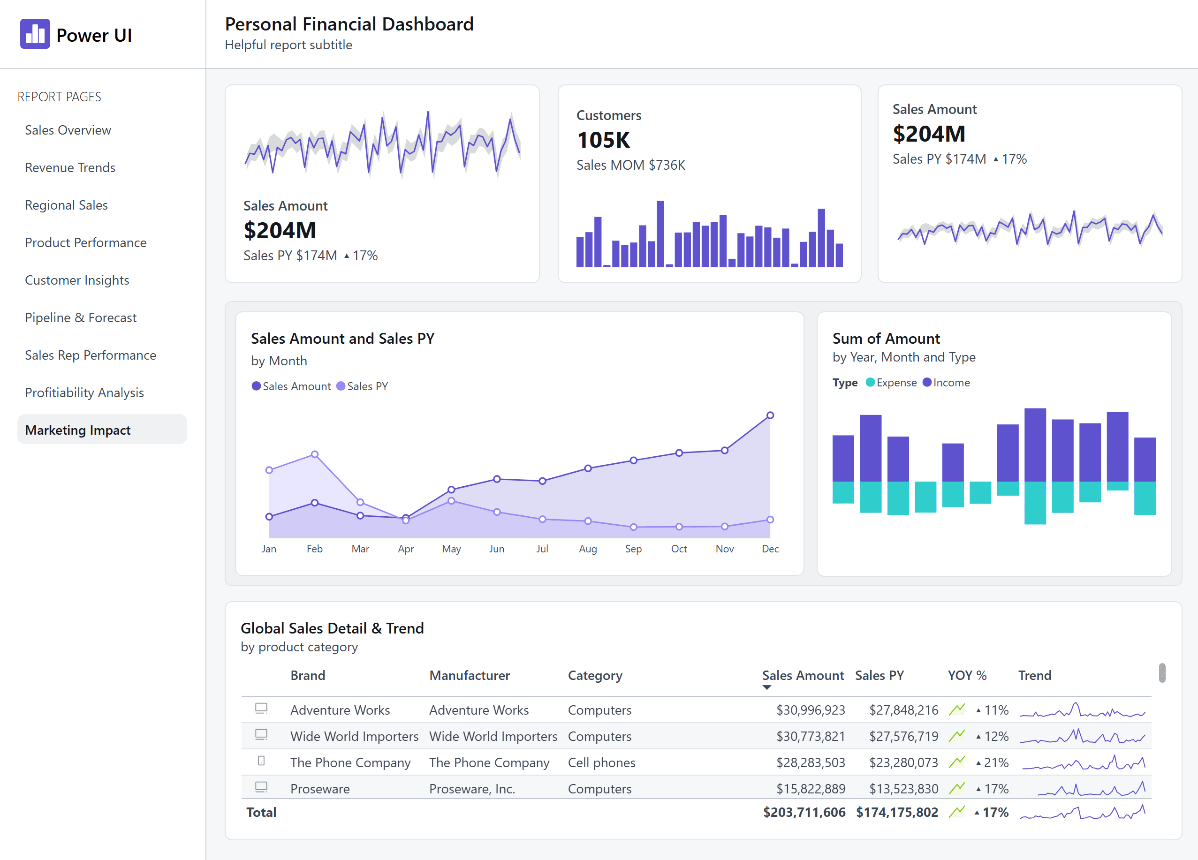
Task: Click green trend arrow in Total row
Action: (956, 812)
